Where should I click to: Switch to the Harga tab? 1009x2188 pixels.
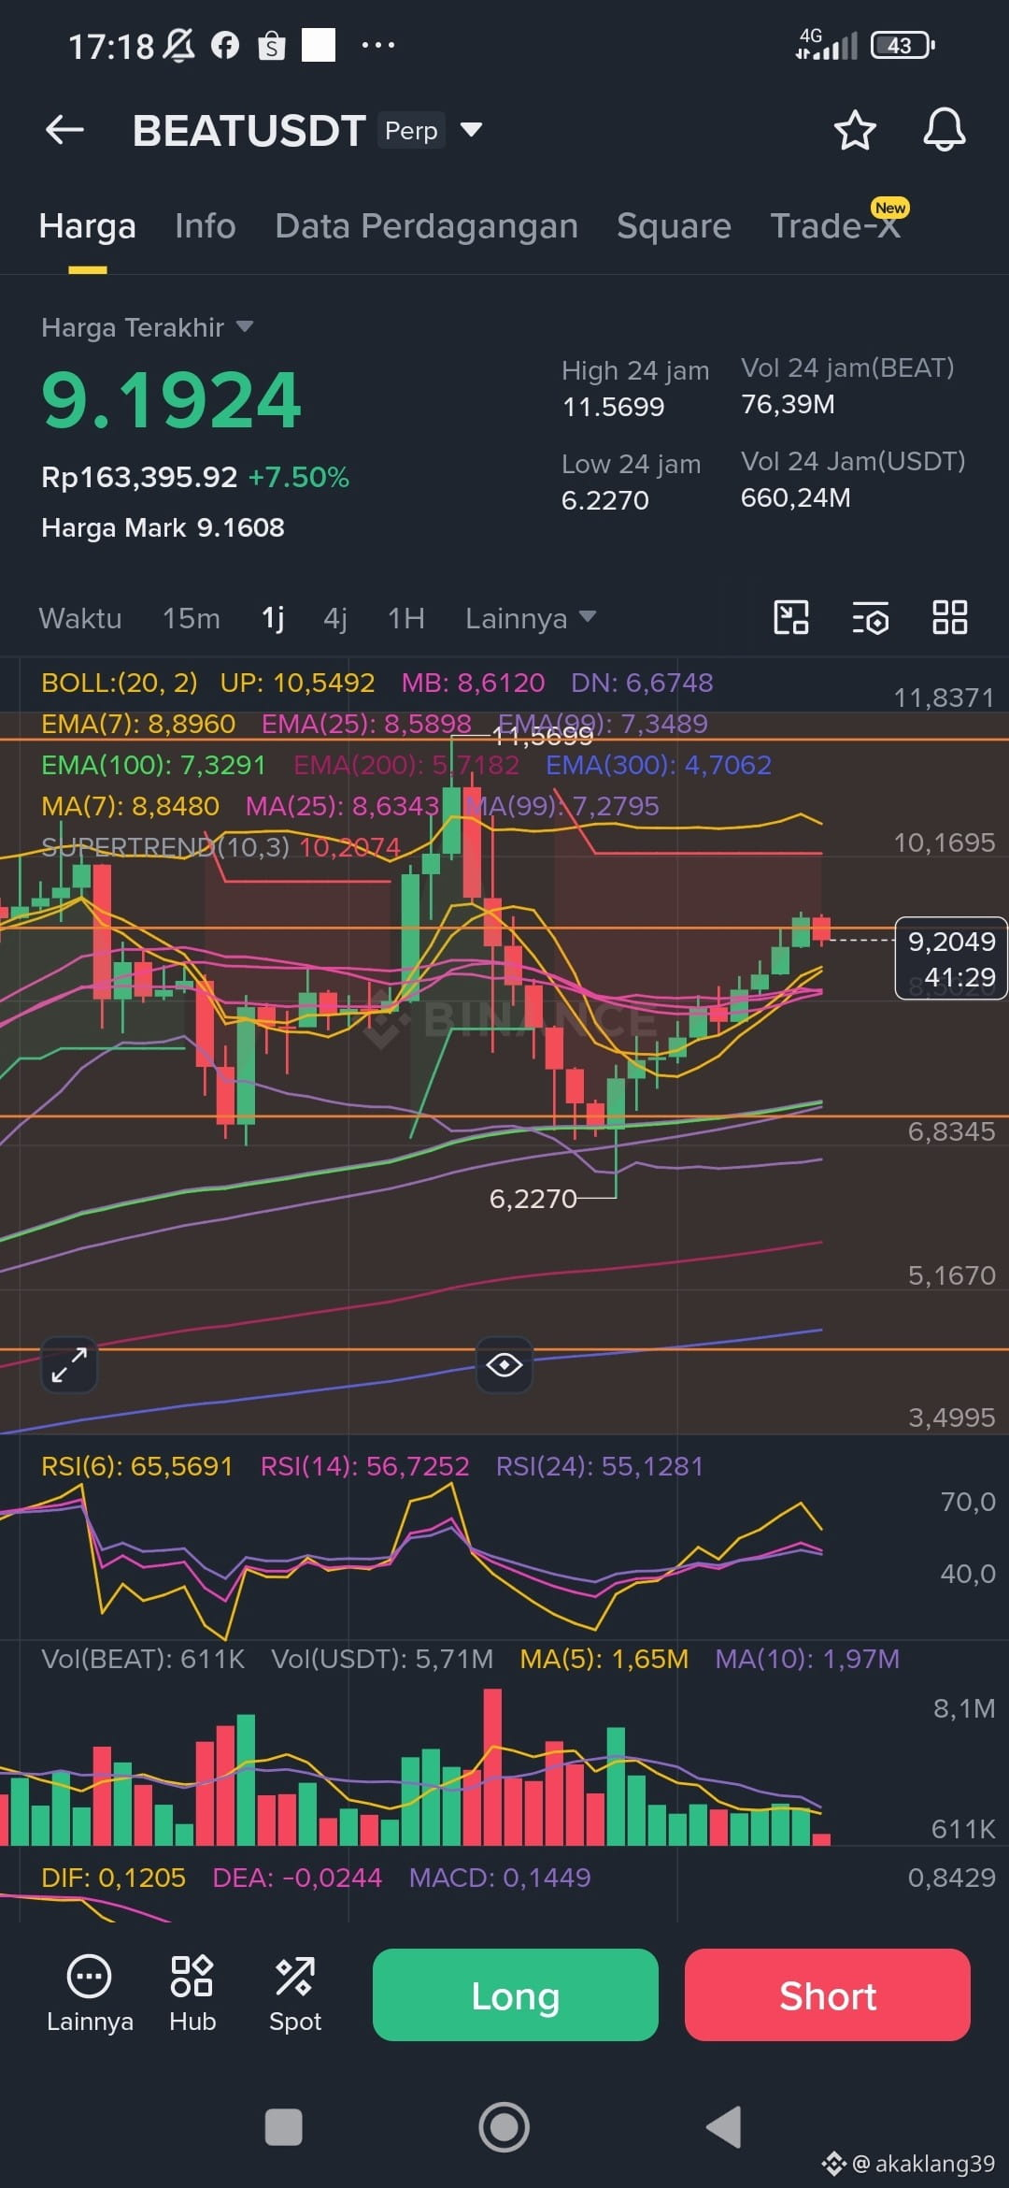pos(88,226)
